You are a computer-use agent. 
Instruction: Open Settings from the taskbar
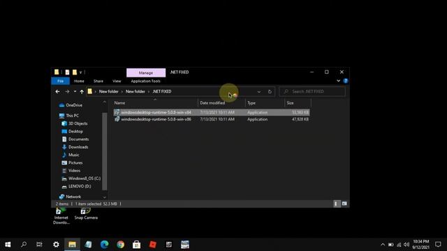point(56,245)
